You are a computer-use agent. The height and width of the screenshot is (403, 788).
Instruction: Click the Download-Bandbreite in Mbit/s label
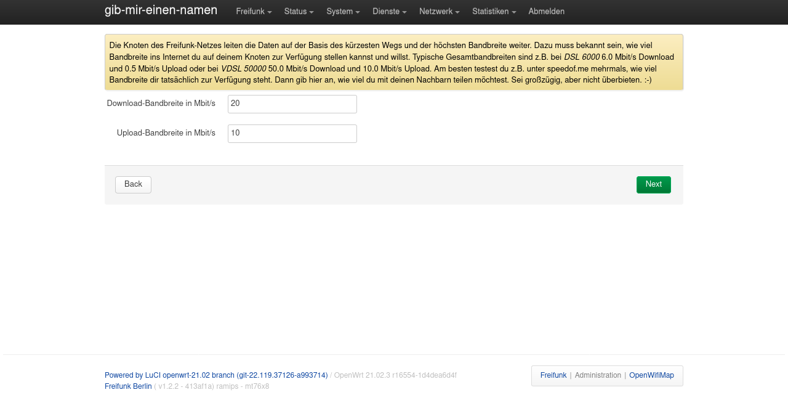[161, 104]
